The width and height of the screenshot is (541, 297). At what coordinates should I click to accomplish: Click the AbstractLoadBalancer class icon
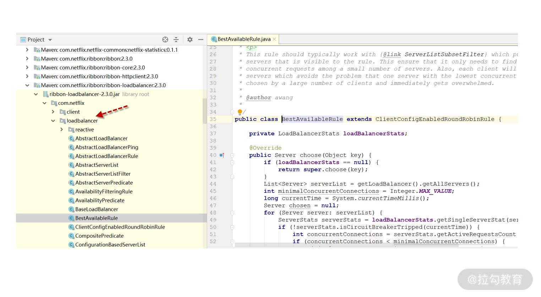tap(71, 139)
